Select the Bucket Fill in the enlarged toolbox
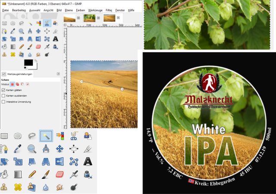 pos(4,174)
